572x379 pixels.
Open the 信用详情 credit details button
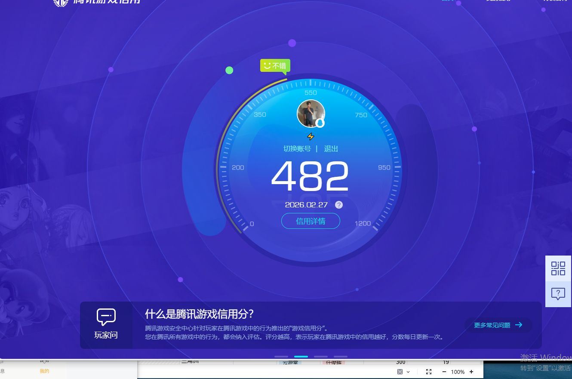pos(311,221)
